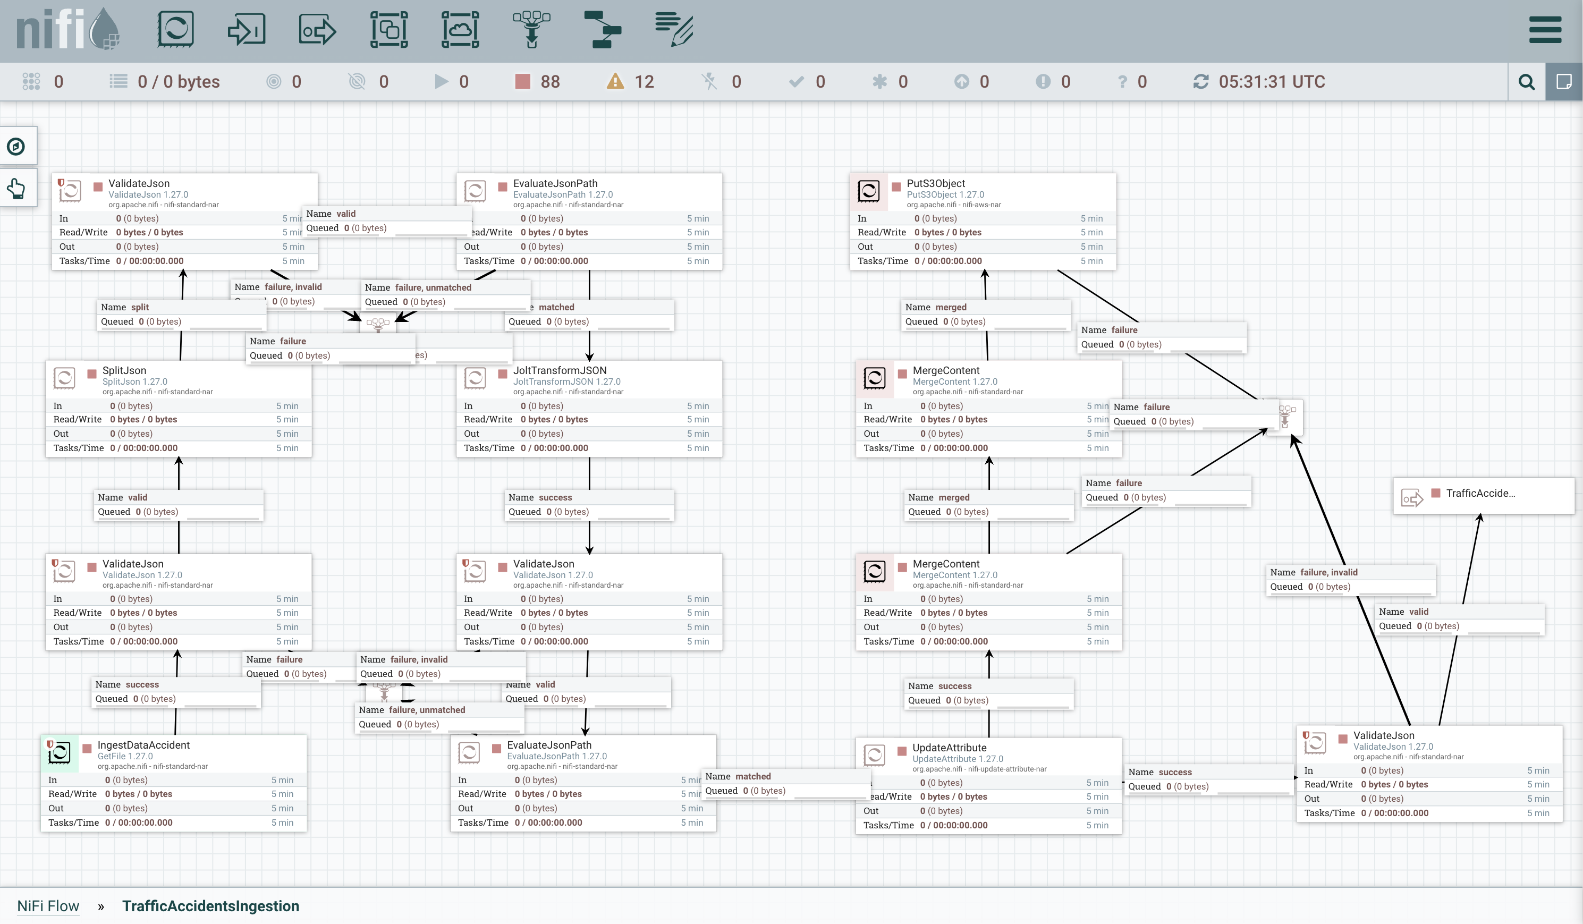Click the disabled components icon

point(709,82)
